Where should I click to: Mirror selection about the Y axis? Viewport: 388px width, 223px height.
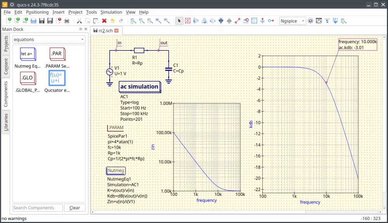[204, 21]
